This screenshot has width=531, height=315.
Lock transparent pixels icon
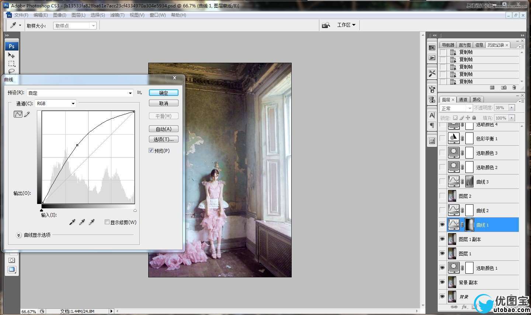pos(455,118)
